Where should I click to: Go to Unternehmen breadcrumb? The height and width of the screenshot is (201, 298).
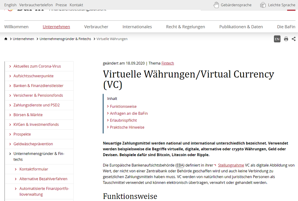[x=23, y=39]
